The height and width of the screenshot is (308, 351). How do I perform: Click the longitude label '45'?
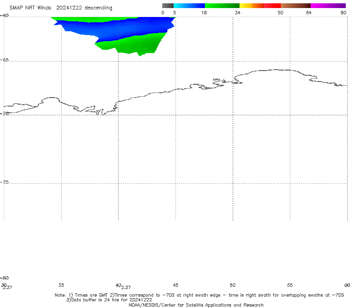pos(175,285)
